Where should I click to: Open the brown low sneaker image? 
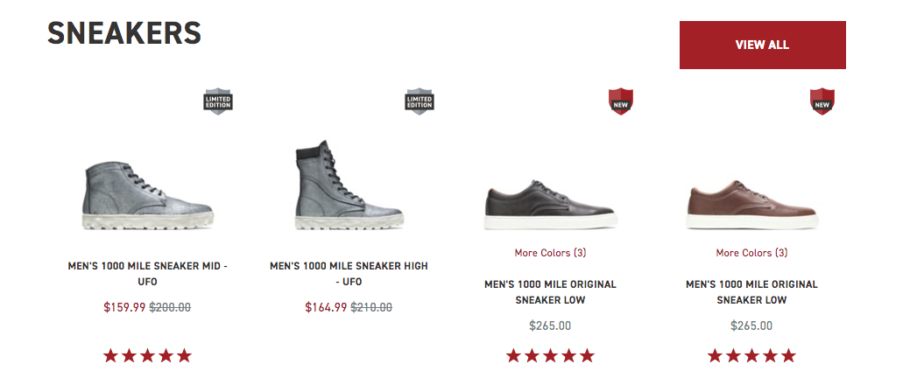tap(751, 204)
